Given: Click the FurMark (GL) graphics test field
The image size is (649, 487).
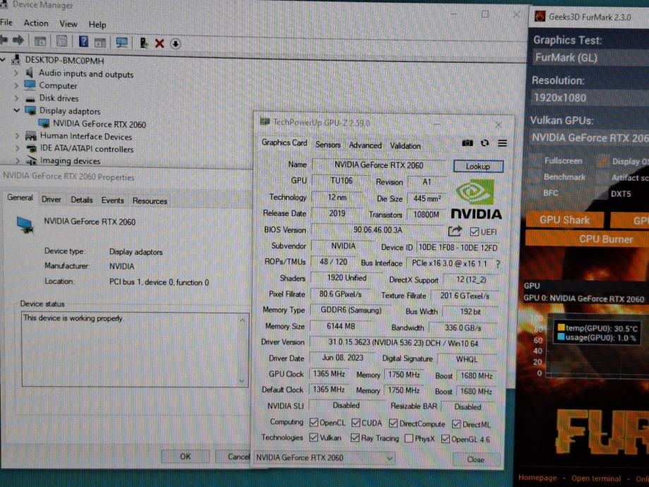Looking at the screenshot, I should [x=590, y=58].
